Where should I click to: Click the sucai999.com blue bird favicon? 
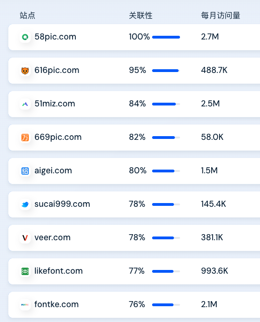coord(25,204)
